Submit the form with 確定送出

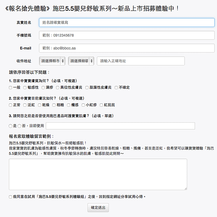pos(98,208)
